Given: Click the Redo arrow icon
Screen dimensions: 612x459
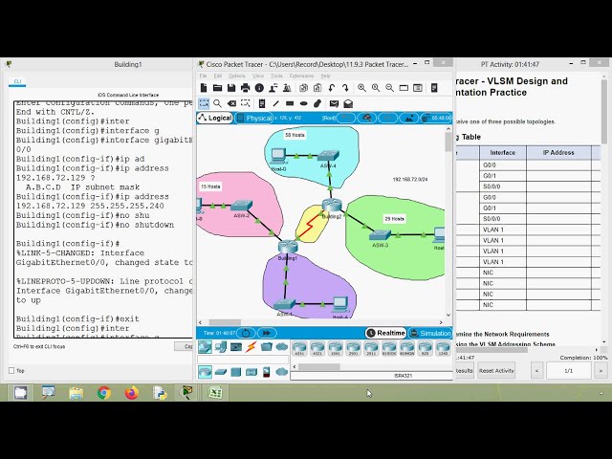Looking at the screenshot, I should (x=345, y=88).
